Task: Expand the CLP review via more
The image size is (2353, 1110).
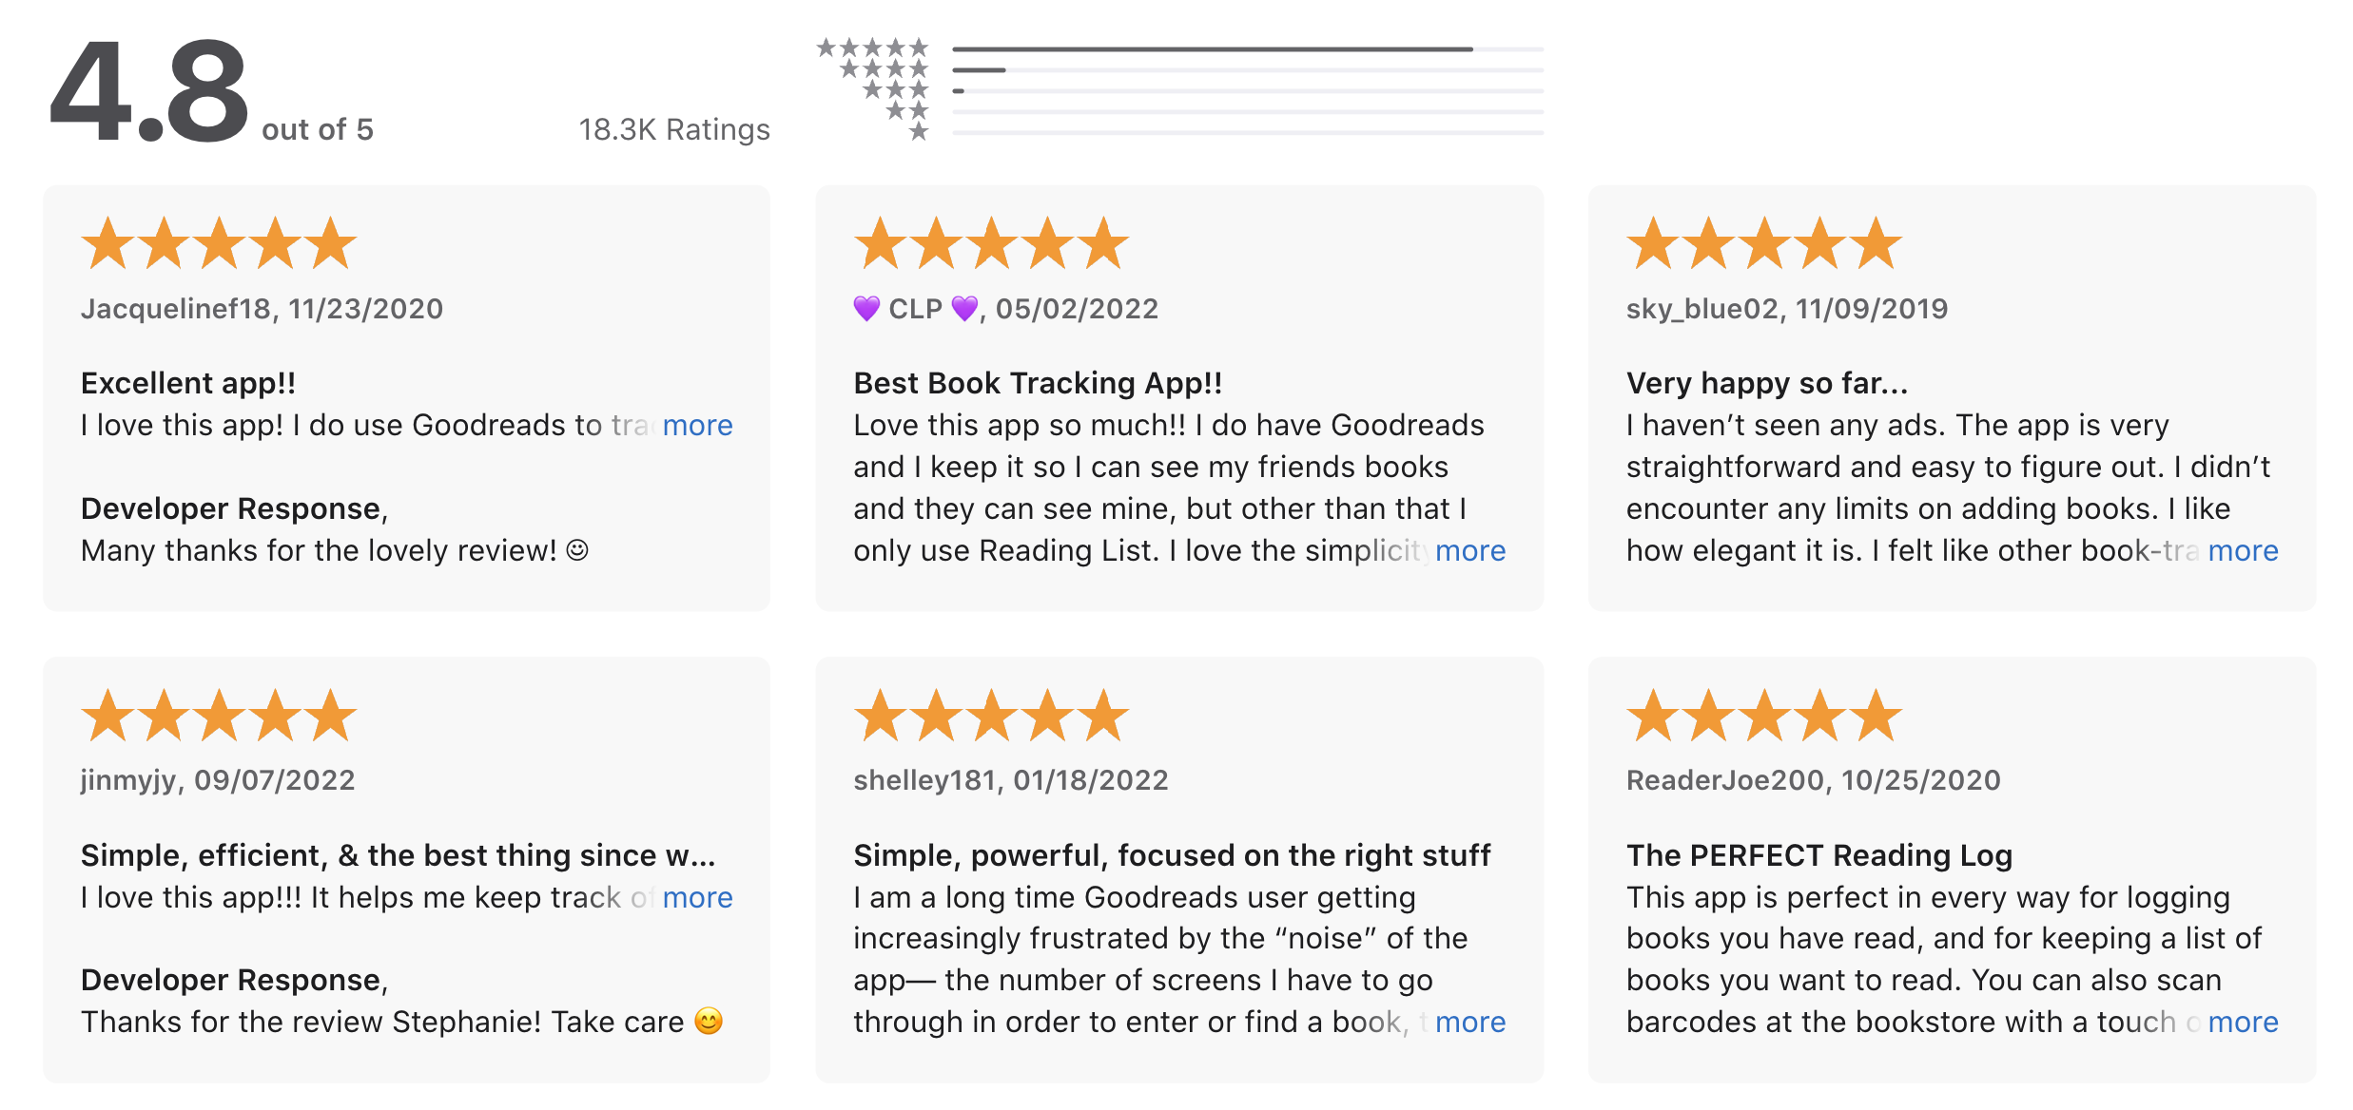Action: coord(1470,551)
